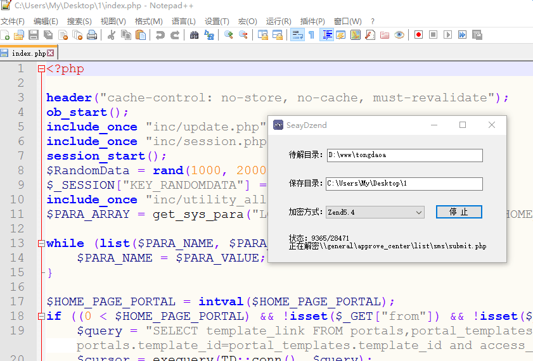The image size is (533, 361).
Task: Maximize the SeayDzend window
Action: tap(462, 125)
